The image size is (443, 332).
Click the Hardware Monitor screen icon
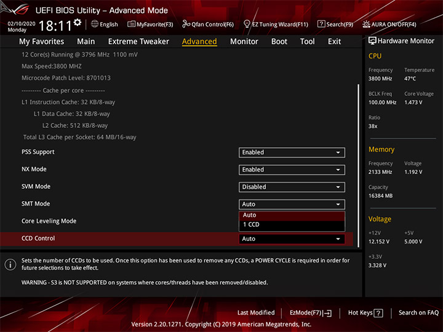(372, 41)
